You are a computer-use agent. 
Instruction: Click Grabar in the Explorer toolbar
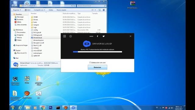coord(51,10)
